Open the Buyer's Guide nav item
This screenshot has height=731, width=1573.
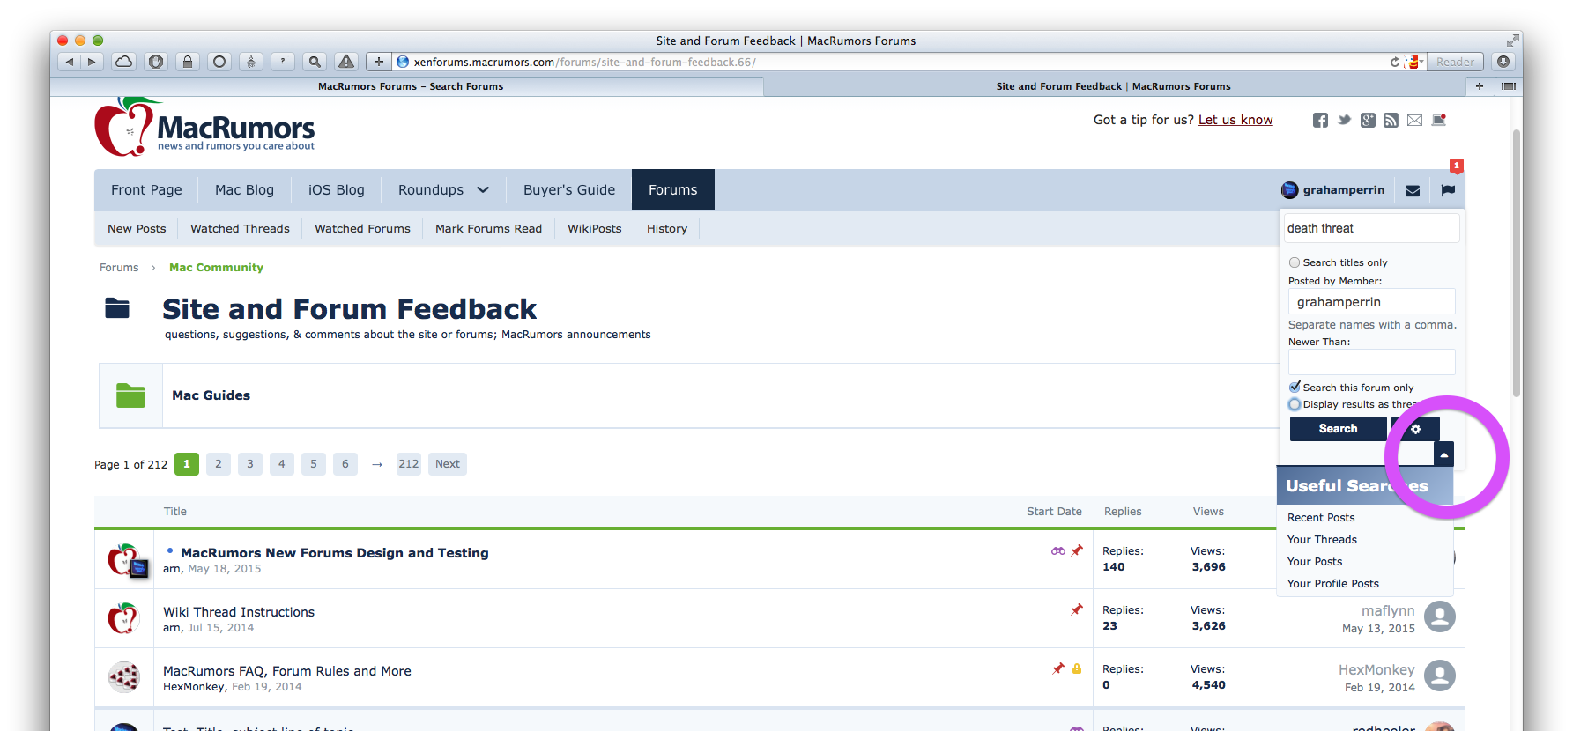pyautogui.click(x=569, y=190)
